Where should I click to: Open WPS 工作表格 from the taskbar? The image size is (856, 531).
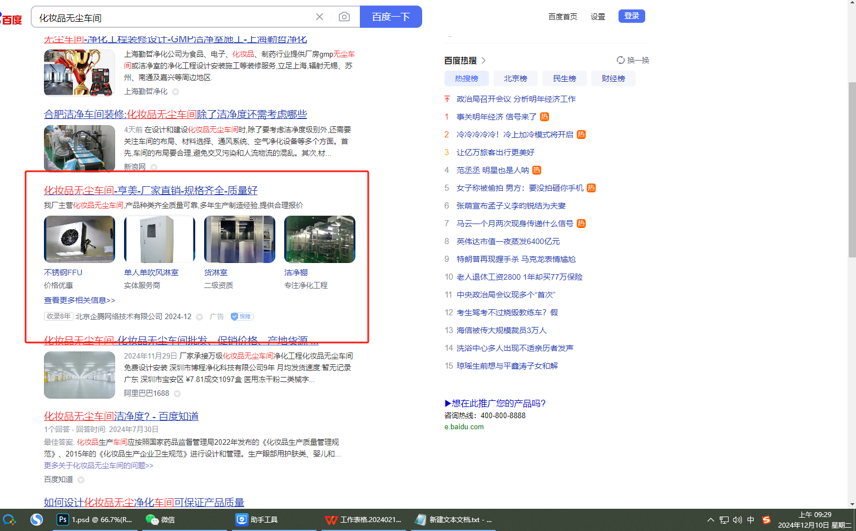[x=363, y=520]
